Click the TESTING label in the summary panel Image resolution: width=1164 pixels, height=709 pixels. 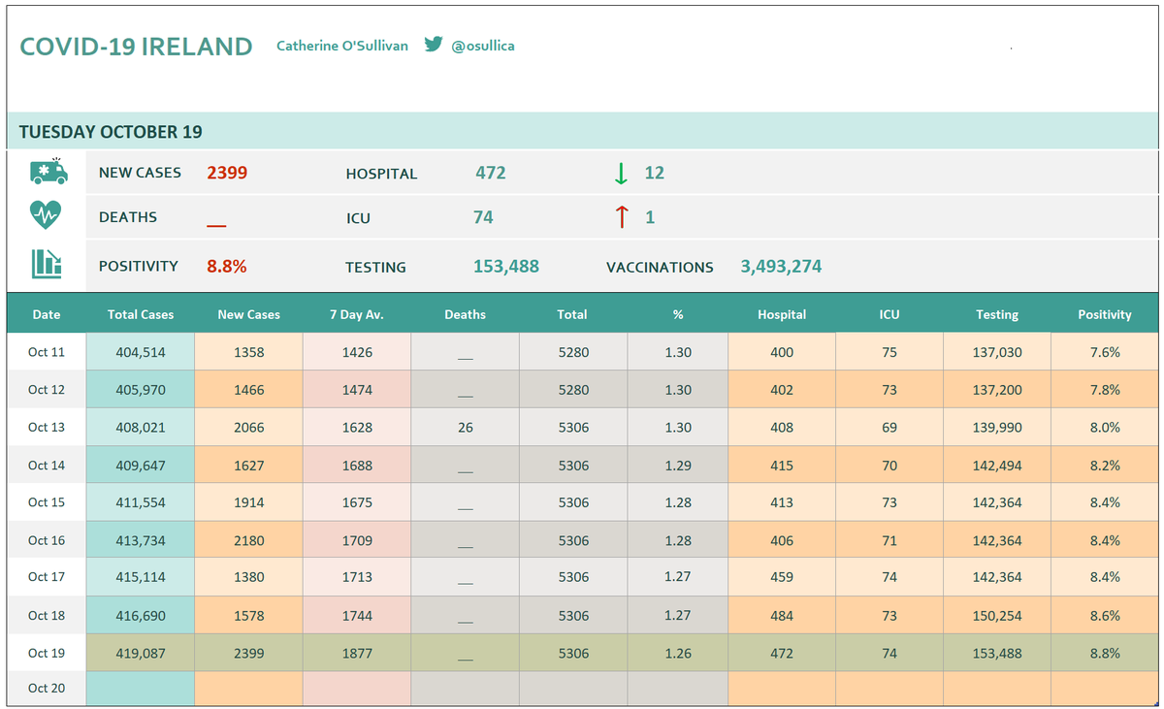[x=375, y=268]
